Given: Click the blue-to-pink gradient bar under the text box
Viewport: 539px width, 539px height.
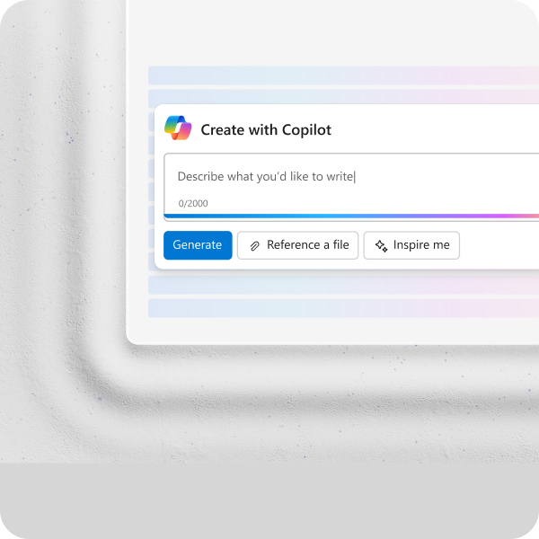Looking at the screenshot, I should click(351, 216).
